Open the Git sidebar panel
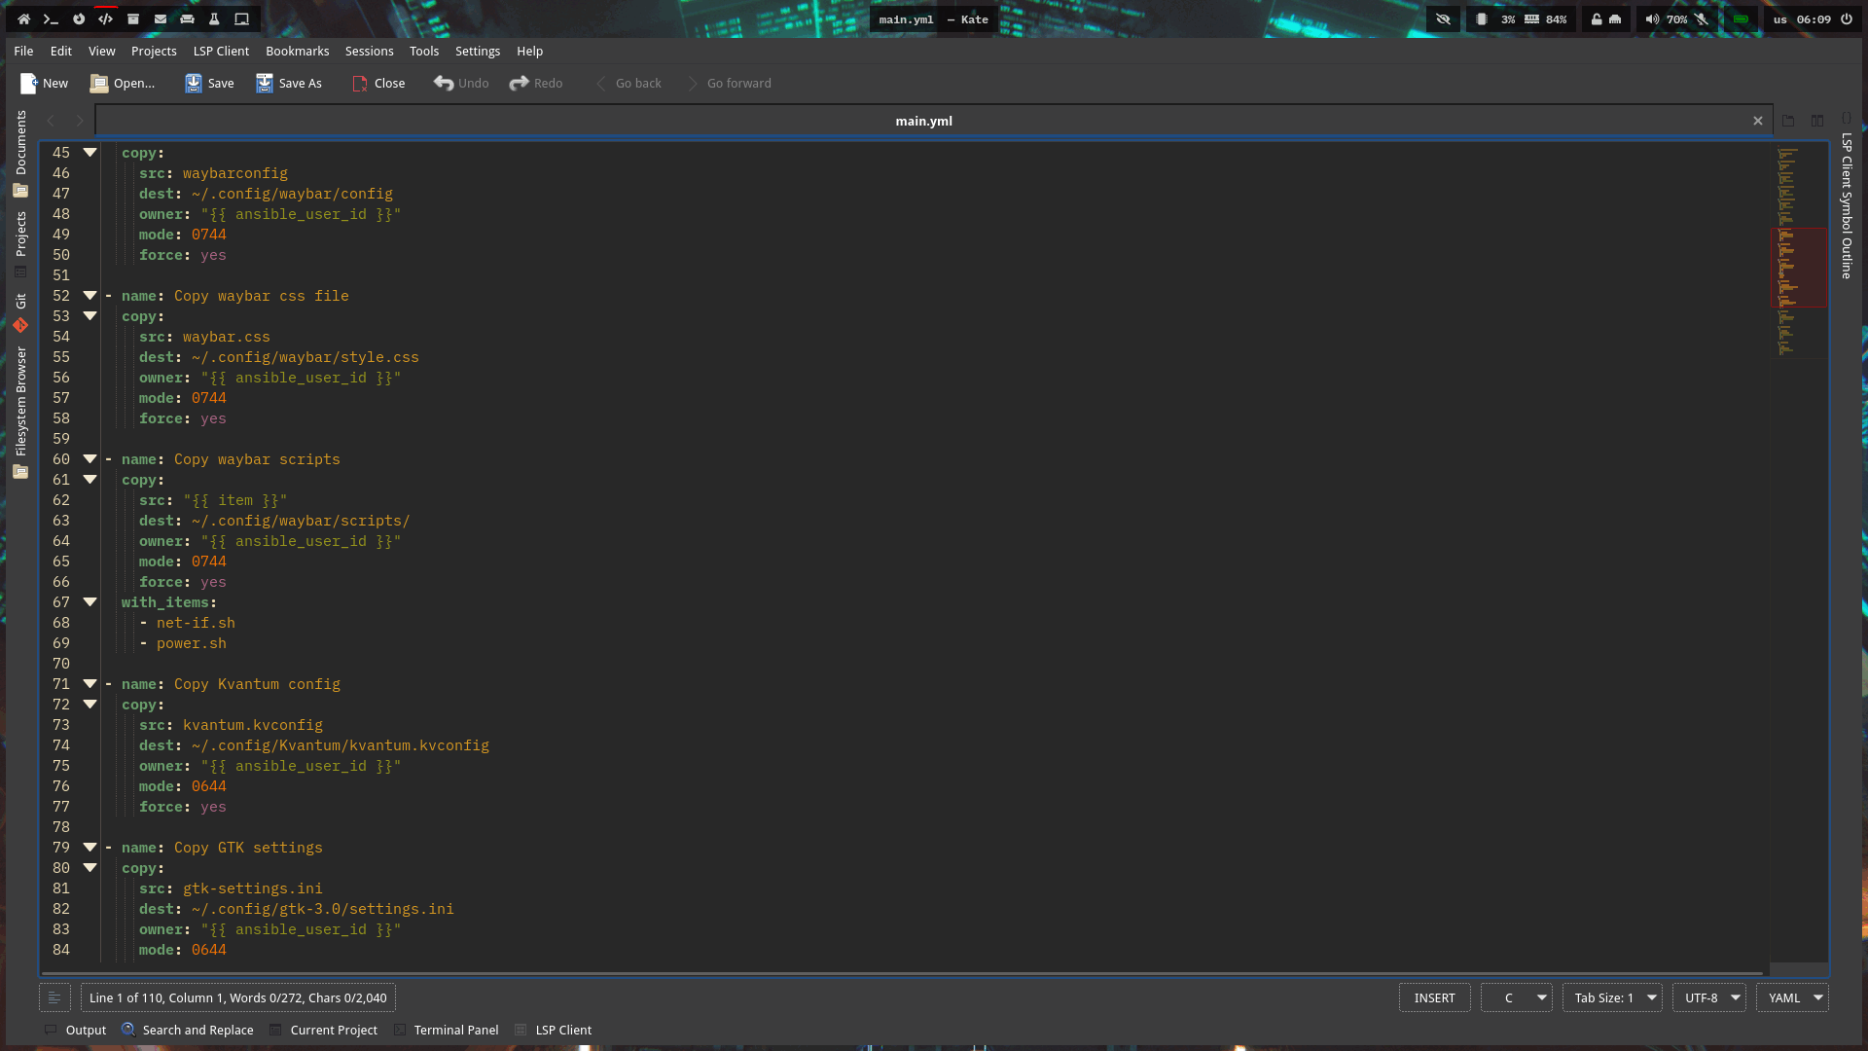The image size is (1868, 1051). [20, 311]
